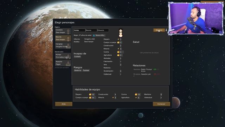Click the character Medicina skill row label
225x127 pixels.
click(x=107, y=68)
